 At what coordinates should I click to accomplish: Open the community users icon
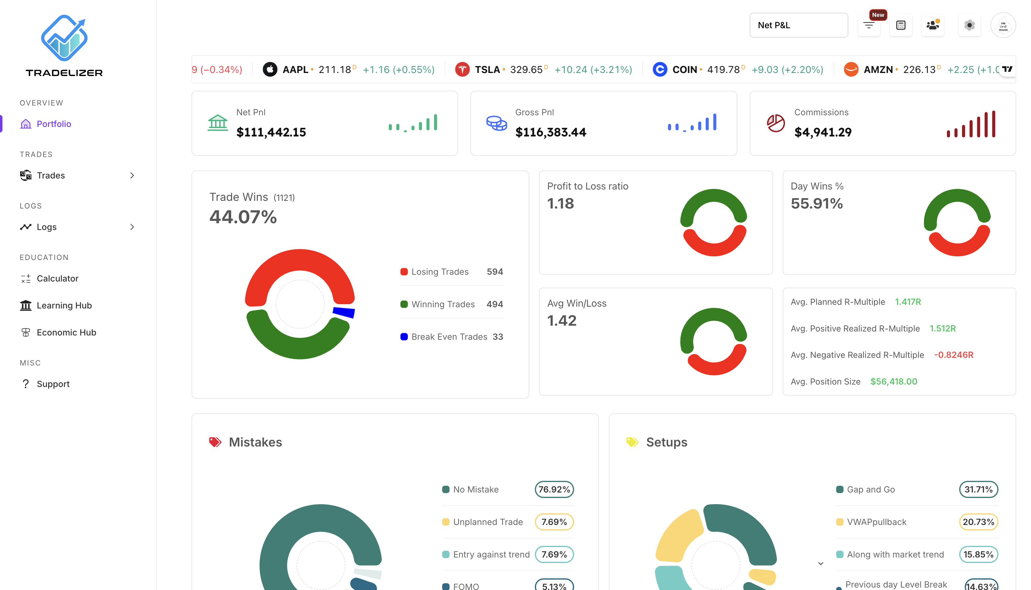[x=933, y=25]
